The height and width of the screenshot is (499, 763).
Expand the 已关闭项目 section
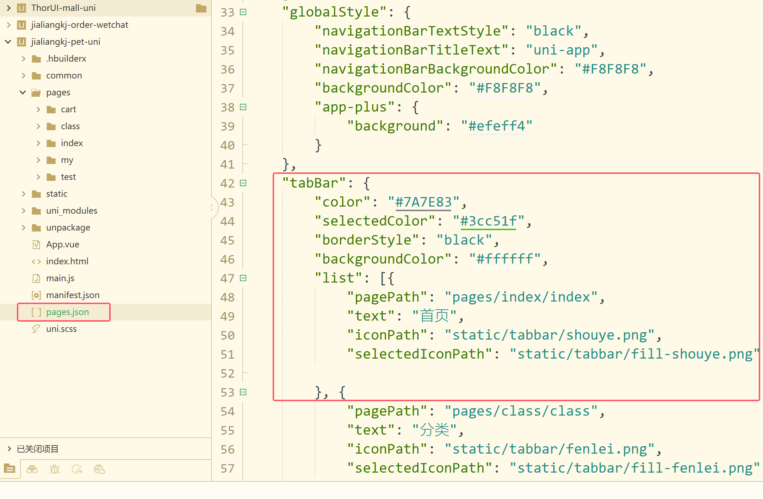pos(10,449)
